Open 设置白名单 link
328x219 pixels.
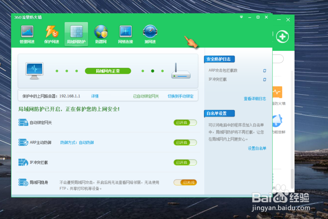[257, 148]
